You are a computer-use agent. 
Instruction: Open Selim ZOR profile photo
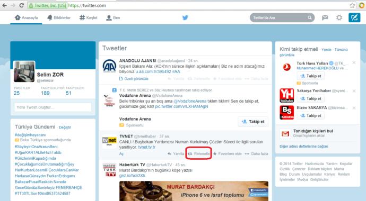coord(24,71)
